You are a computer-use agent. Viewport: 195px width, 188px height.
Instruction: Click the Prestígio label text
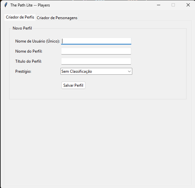pyautogui.click(x=23, y=71)
